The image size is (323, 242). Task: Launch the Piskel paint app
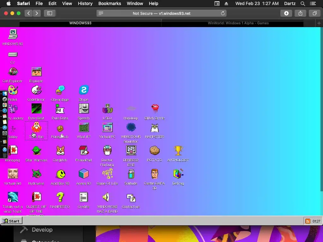click(13, 90)
